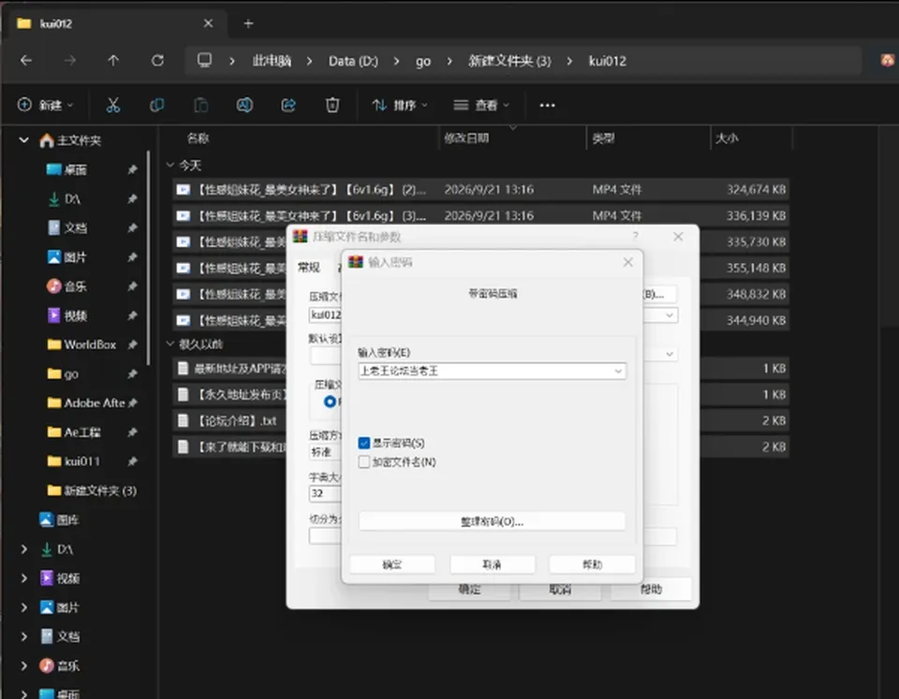Click 整理密码(O)... button
This screenshot has height=699, width=899.
click(492, 521)
